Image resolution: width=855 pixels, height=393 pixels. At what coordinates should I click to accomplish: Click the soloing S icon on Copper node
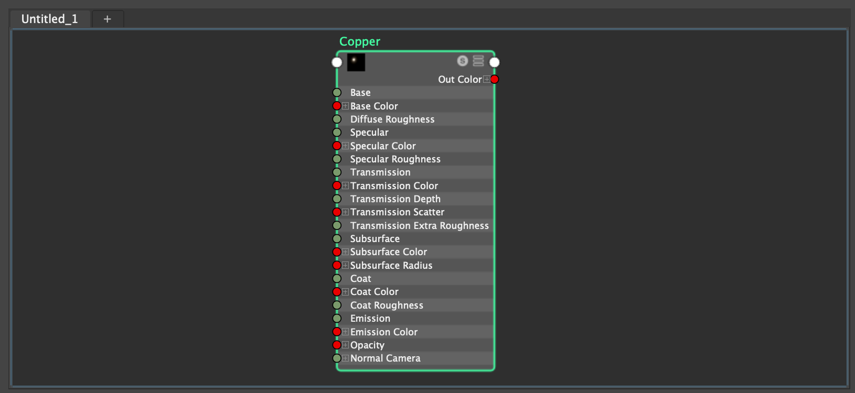[x=462, y=61]
